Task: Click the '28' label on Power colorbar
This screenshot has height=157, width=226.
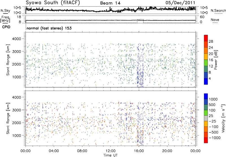Action: (x=211, y=41)
